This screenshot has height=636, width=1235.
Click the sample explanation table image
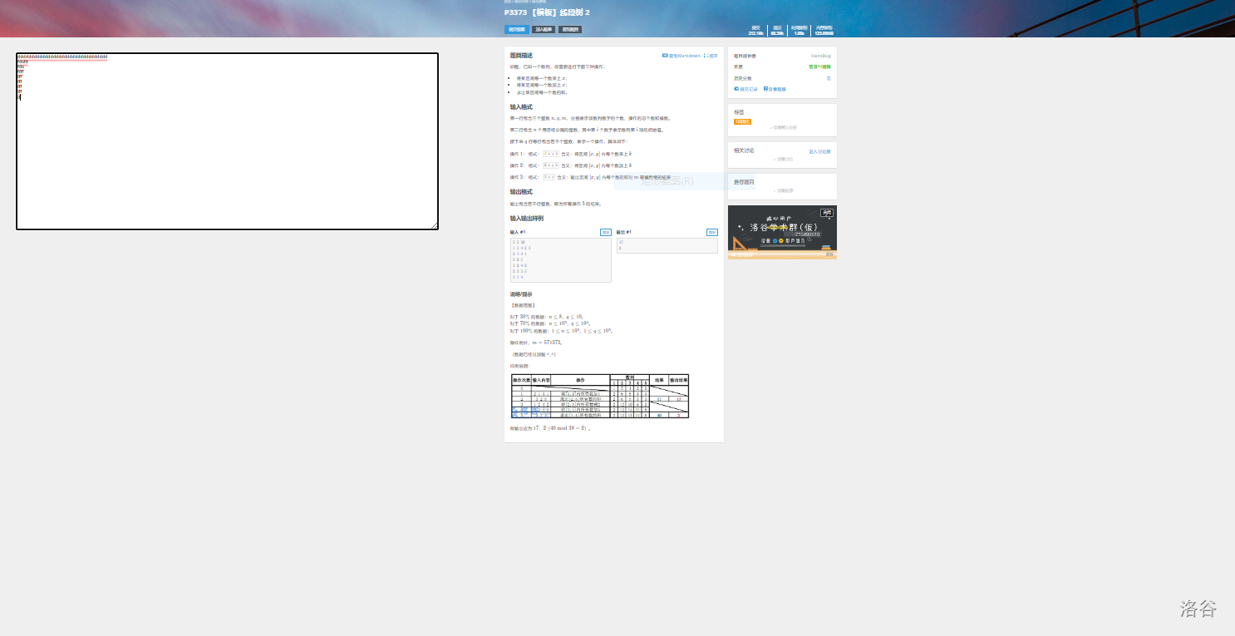coord(600,396)
